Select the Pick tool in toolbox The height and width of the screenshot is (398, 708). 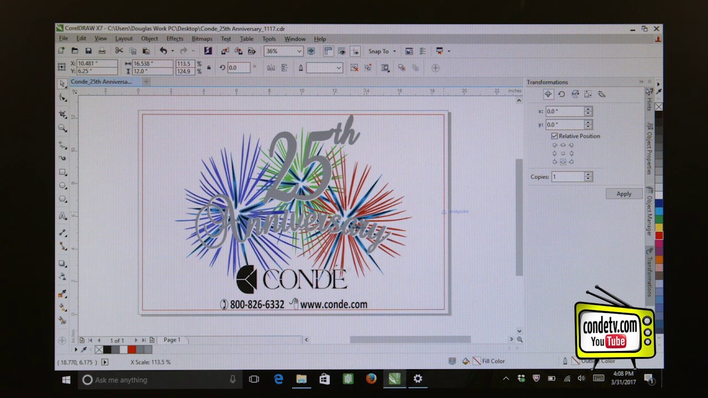coord(63,83)
